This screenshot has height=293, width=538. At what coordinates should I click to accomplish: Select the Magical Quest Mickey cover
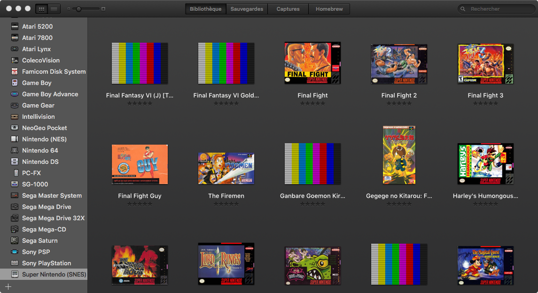click(485, 265)
